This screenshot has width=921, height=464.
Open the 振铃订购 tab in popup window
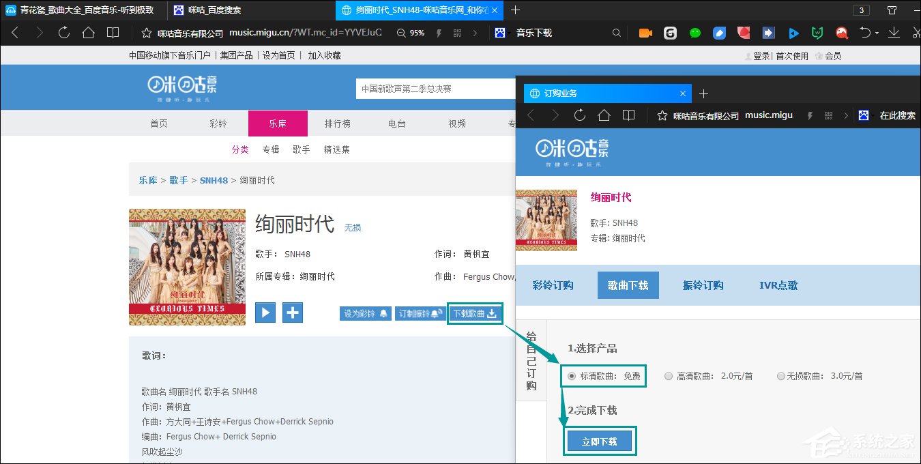point(703,285)
